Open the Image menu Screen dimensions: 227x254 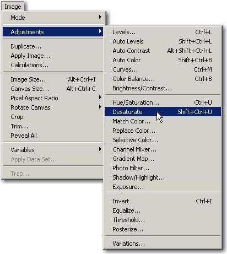click(x=13, y=7)
